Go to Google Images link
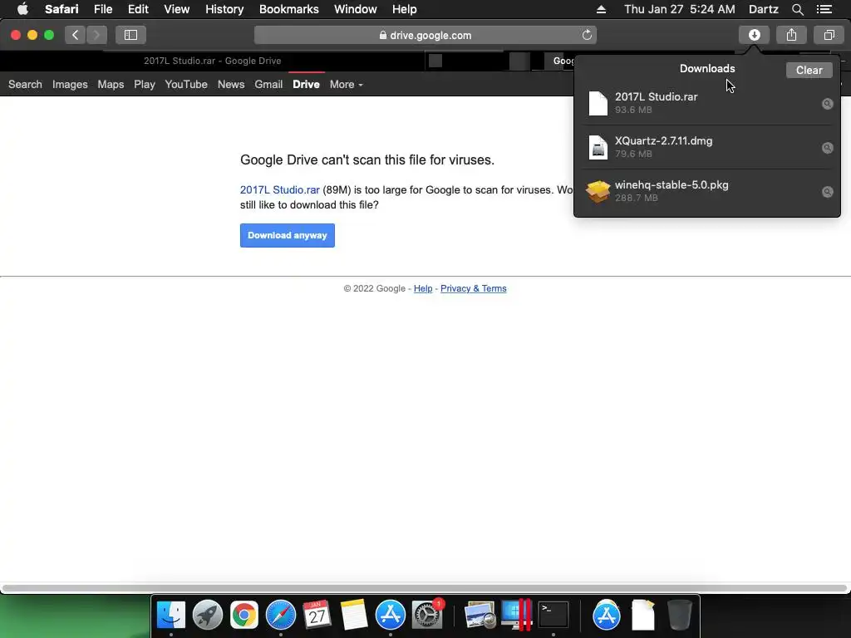851x638 pixels. [70, 85]
